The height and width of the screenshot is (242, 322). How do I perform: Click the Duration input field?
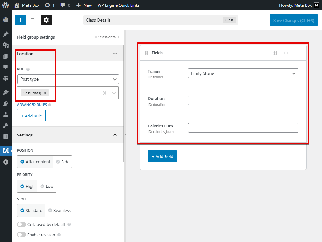click(243, 100)
